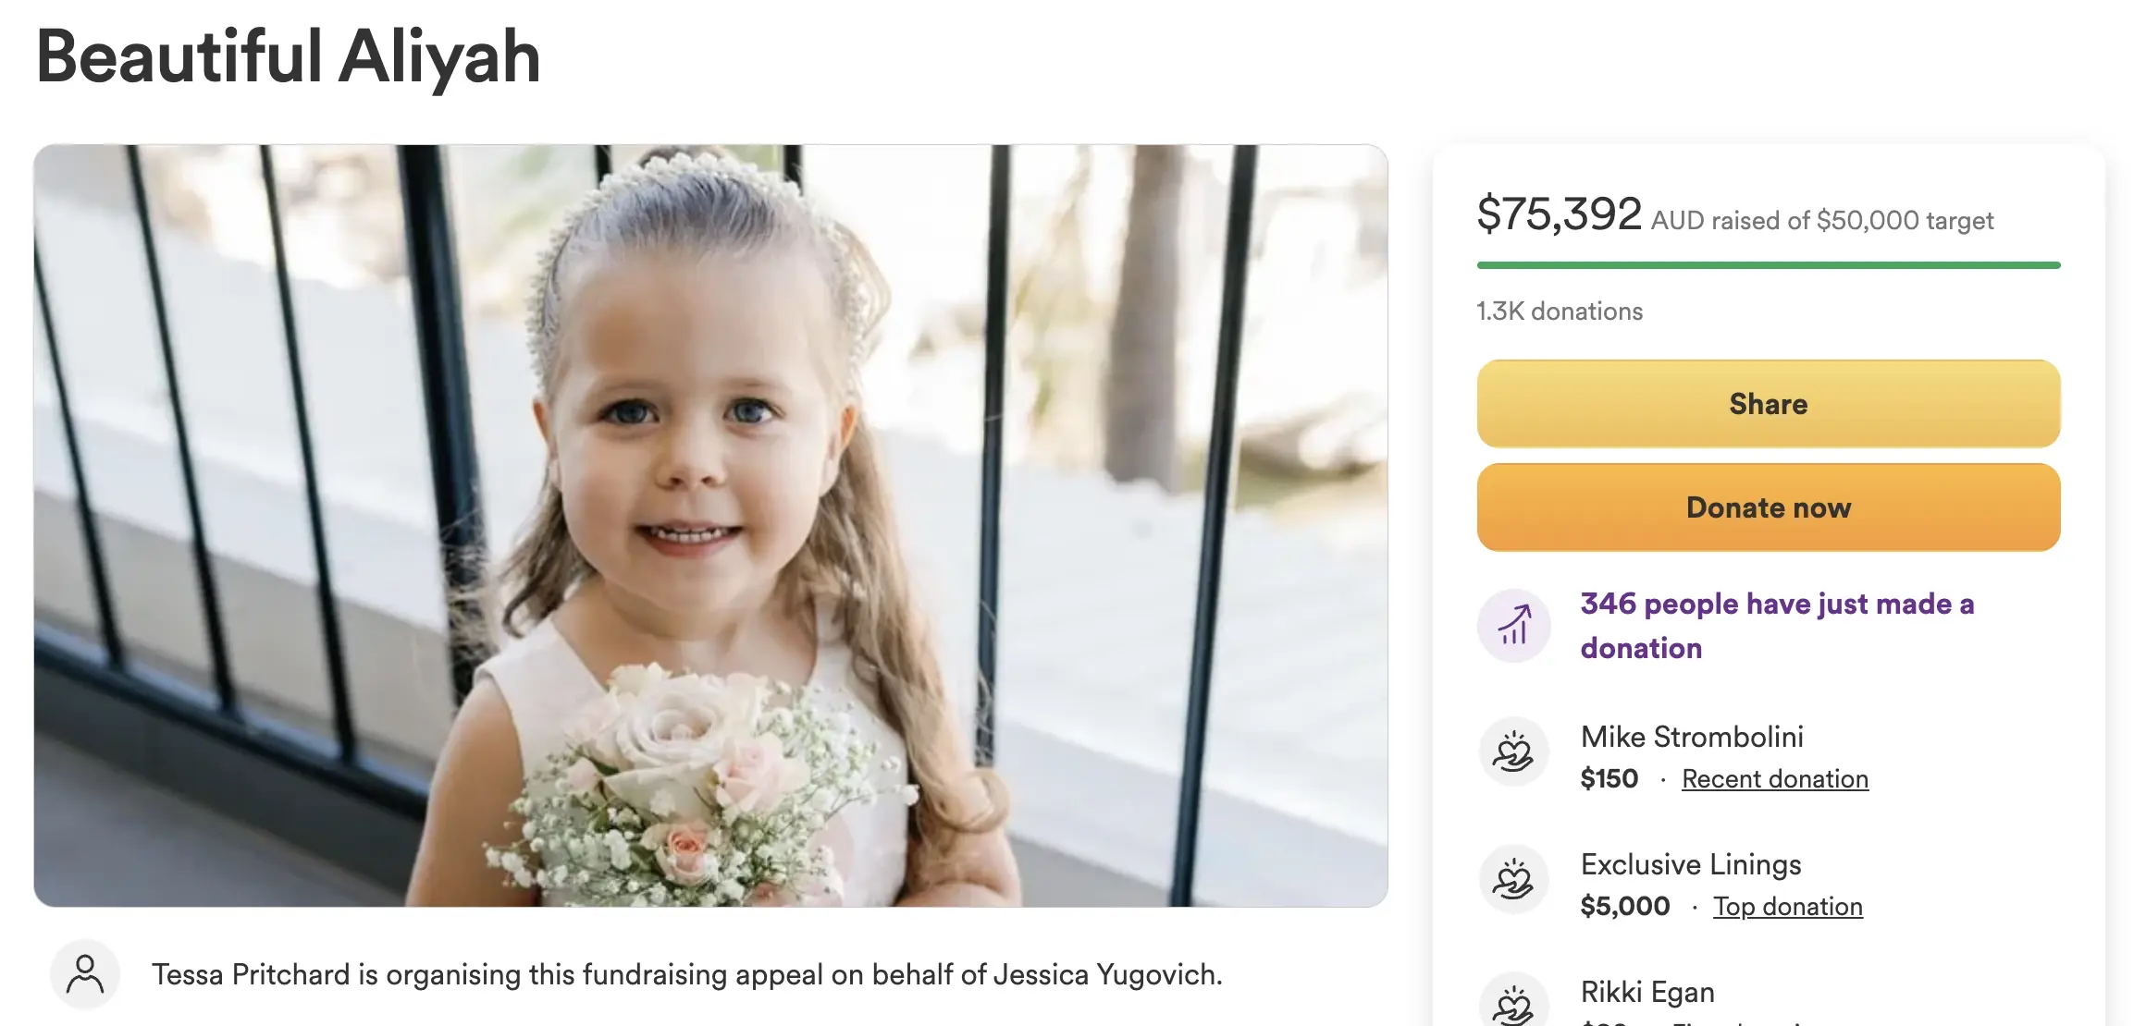Click donation heart icon beside Rikki Egan
2146x1026 pixels.
(1514, 1003)
